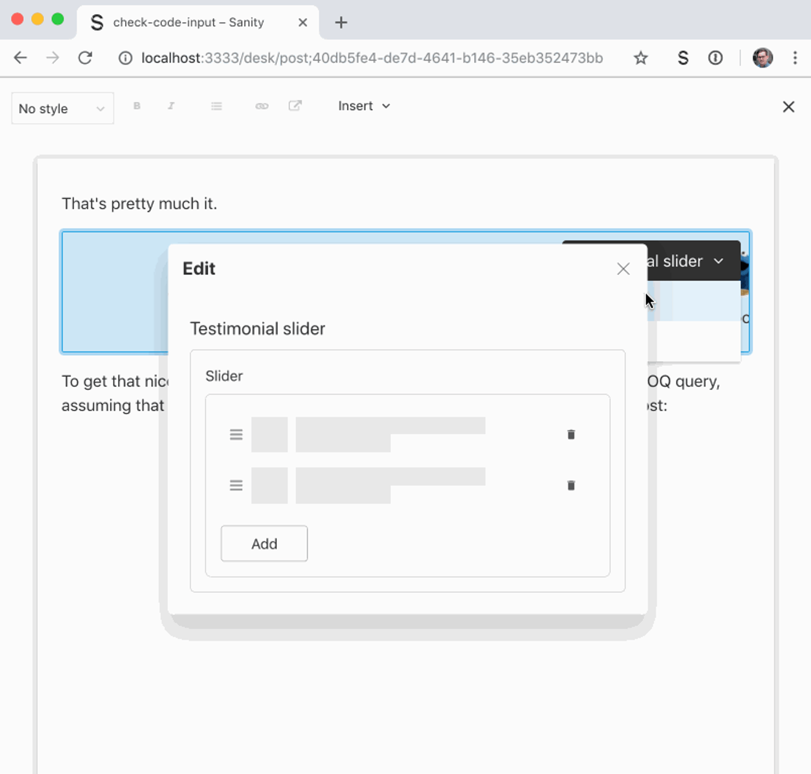The width and height of the screenshot is (811, 774).
Task: Open the No style dropdown
Action: (x=61, y=108)
